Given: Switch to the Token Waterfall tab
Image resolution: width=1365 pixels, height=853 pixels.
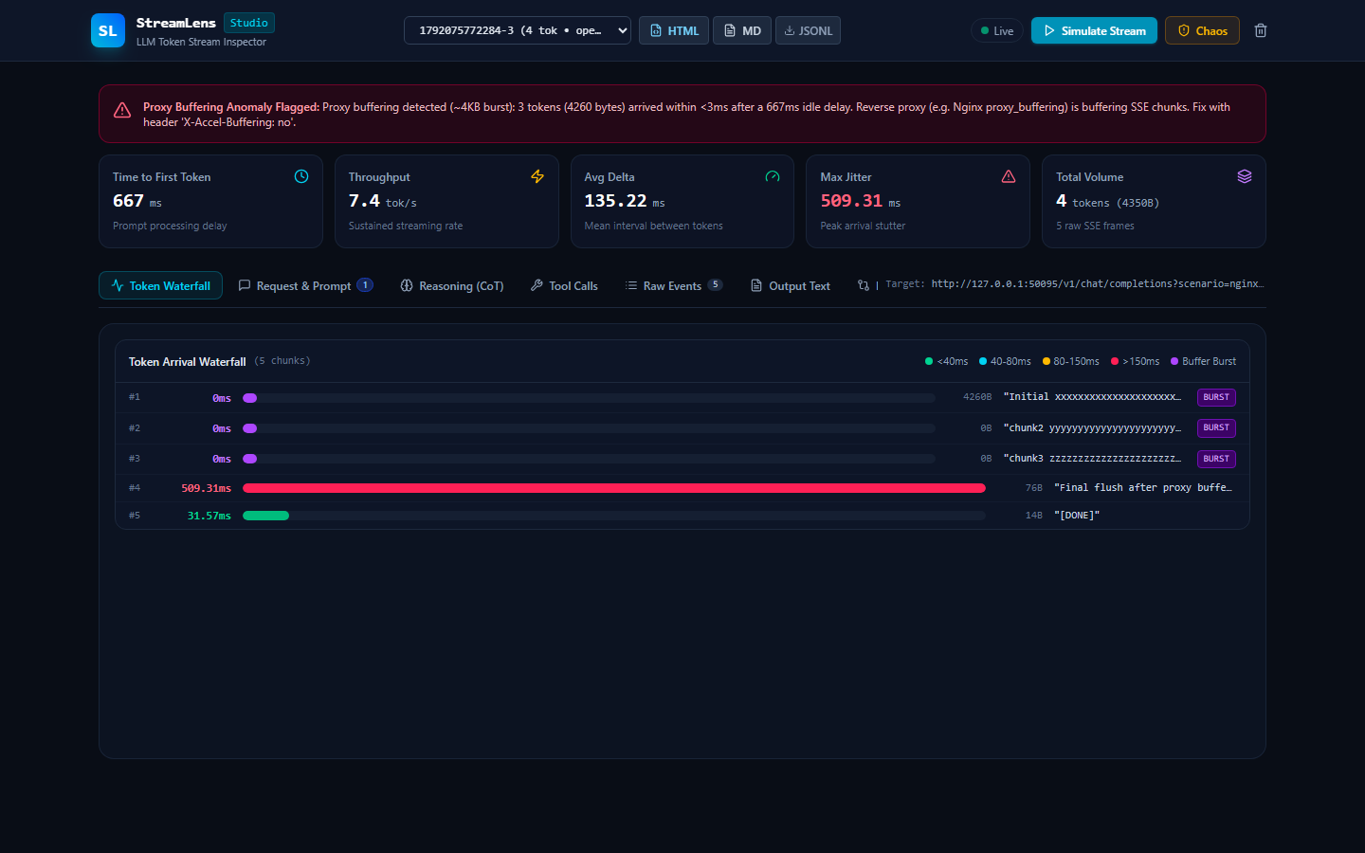Looking at the screenshot, I should point(160,285).
